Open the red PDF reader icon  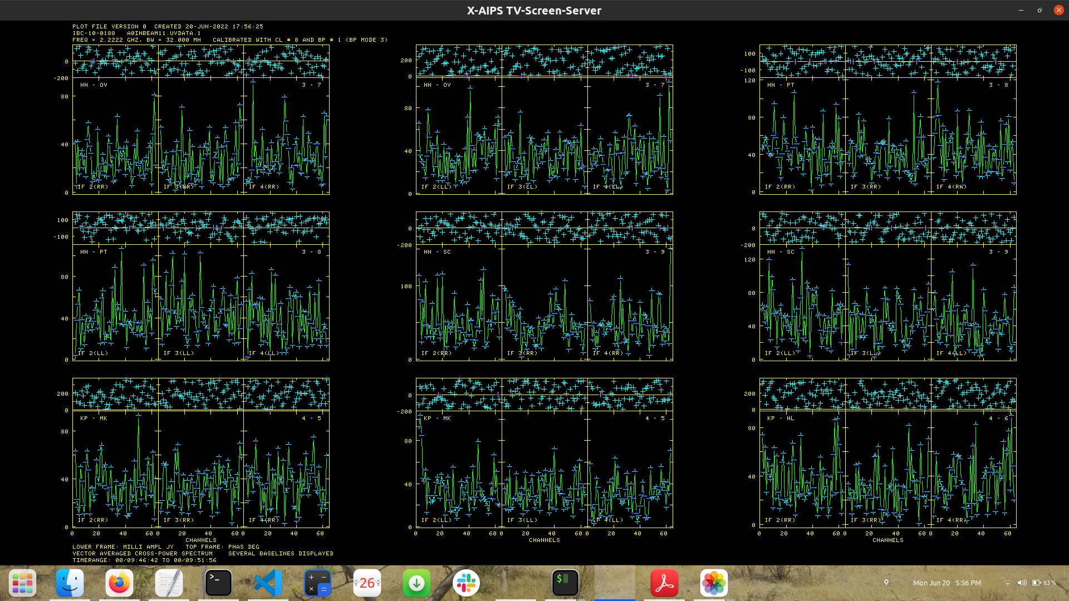coord(664,583)
